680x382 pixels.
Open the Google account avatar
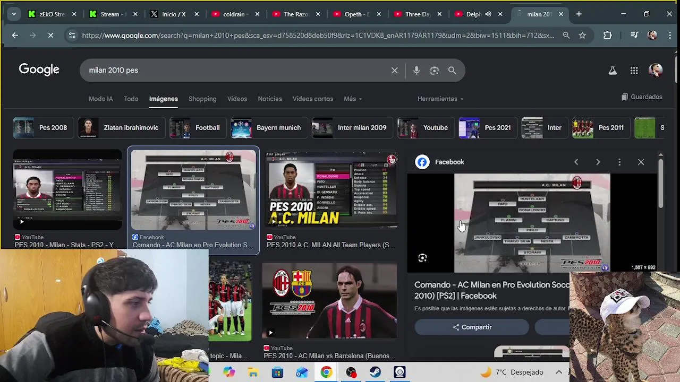point(656,70)
